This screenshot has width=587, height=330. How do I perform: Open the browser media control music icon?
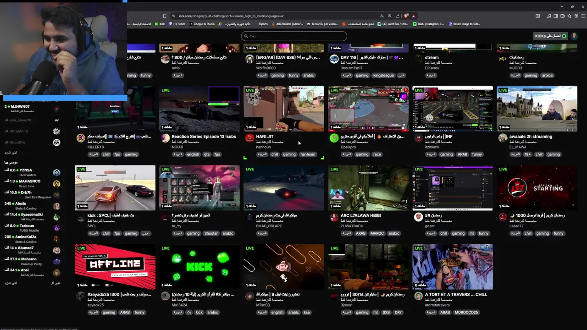click(548, 16)
